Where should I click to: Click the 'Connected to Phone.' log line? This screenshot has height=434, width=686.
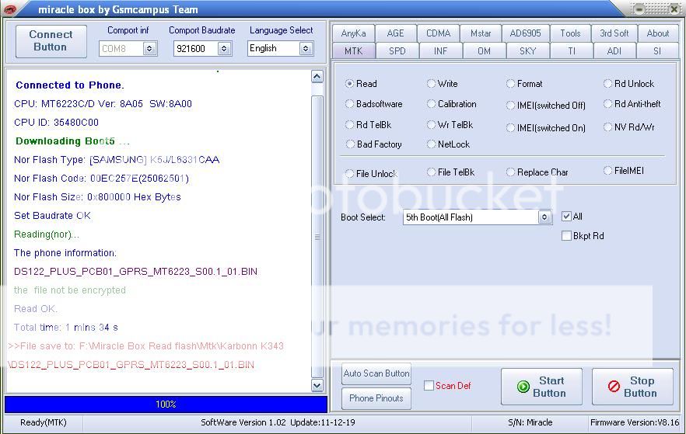(x=69, y=85)
